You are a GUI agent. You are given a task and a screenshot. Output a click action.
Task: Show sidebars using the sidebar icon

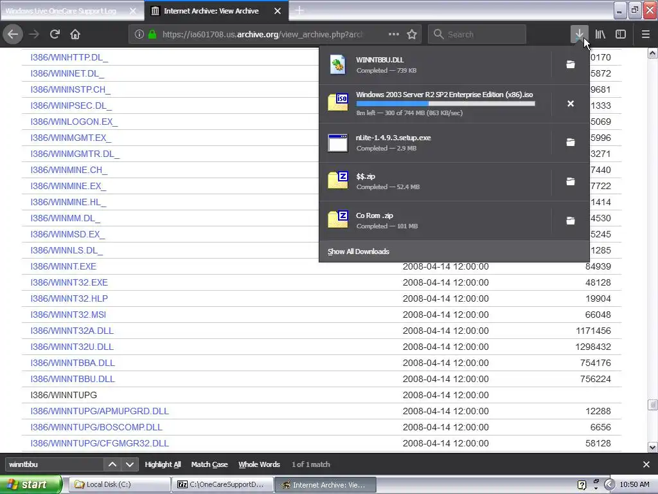621,34
